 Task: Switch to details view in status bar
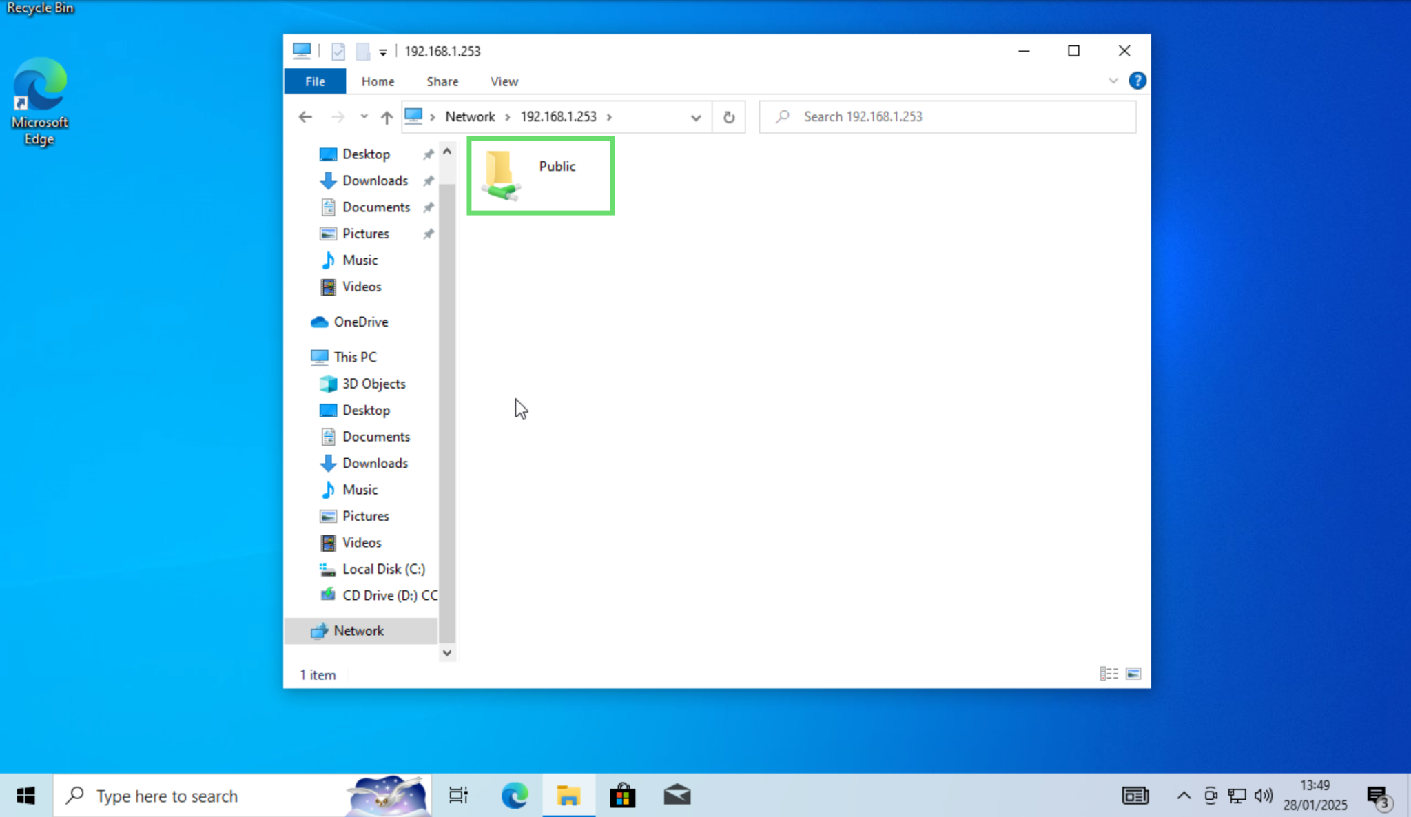click(1108, 673)
